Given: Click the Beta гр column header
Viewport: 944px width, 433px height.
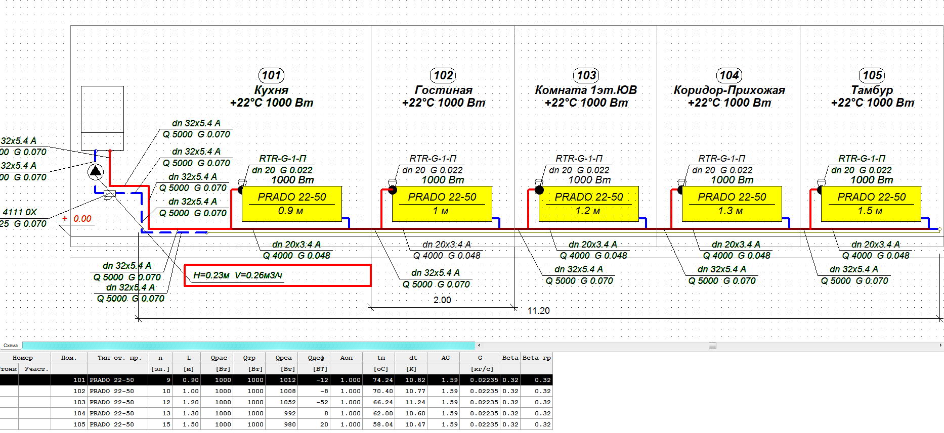Looking at the screenshot, I should (537, 358).
